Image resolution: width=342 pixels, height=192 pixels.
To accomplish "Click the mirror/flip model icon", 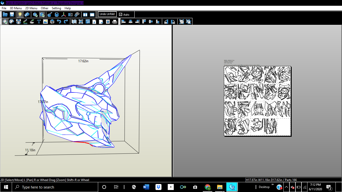I will coord(71,14).
